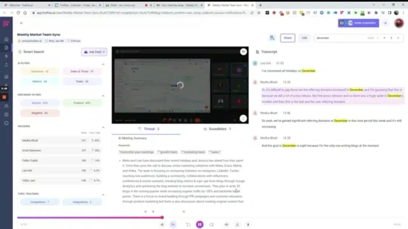This screenshot has width=408, height=229.
Task: Clear the december transcript search with X
Action: (x=398, y=38)
